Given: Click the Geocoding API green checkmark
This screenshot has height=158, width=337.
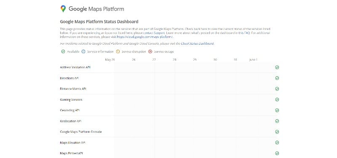Looking at the screenshot, I should coord(277,110).
